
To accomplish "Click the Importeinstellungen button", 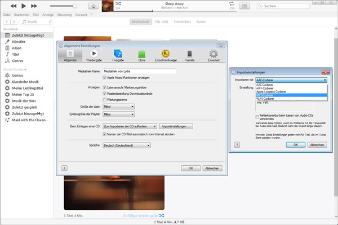I will tap(176, 126).
